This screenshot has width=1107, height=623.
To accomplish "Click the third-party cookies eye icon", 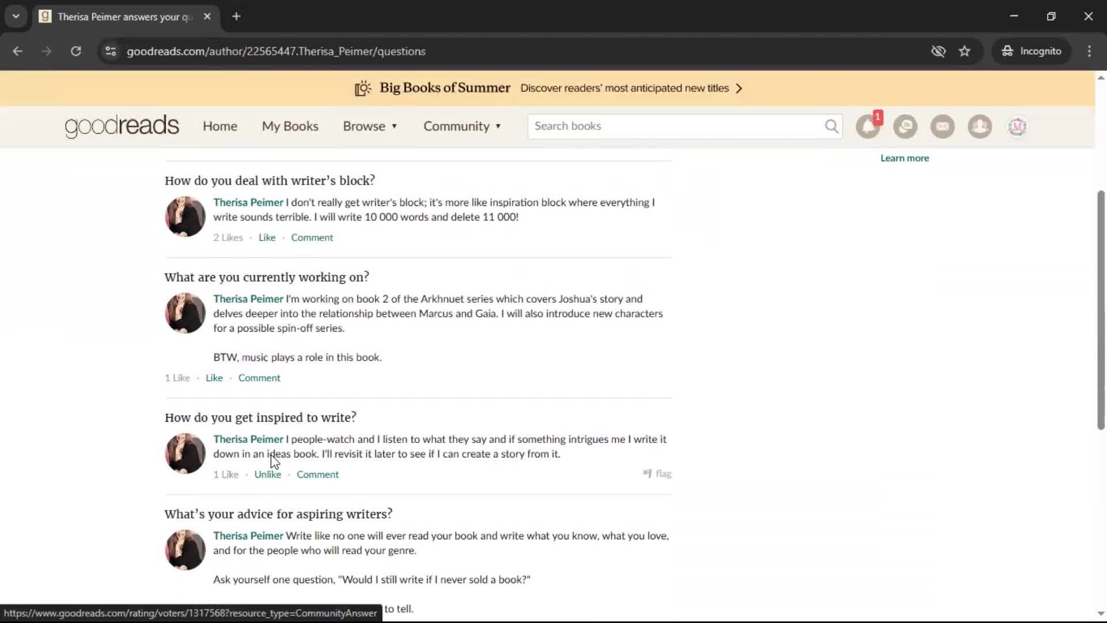I will coord(938,51).
